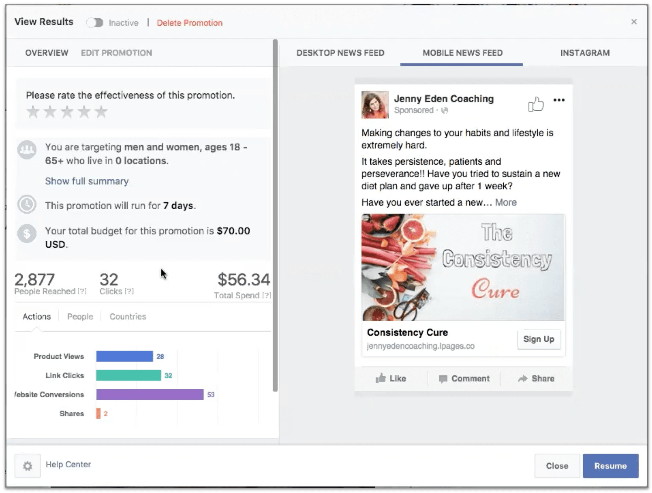
Task: Click the Product Views blue bar
Action: pos(125,356)
